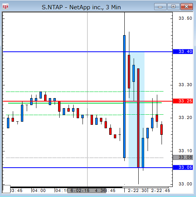196x197 pixels.
Task: Click the 33.20 price axis value
Action: click(185, 117)
